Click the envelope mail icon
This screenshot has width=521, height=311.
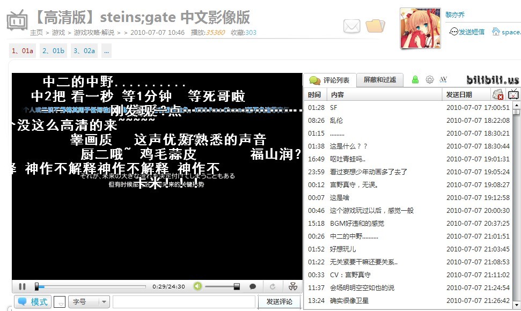click(x=352, y=26)
